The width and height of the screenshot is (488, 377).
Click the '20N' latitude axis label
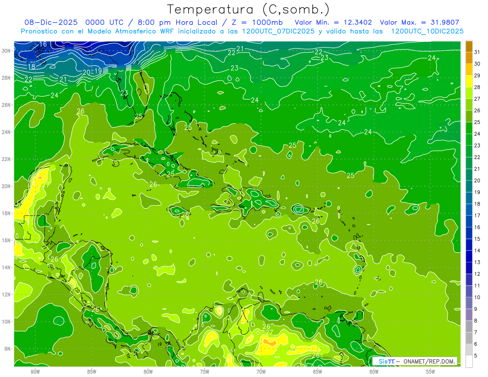point(5,186)
